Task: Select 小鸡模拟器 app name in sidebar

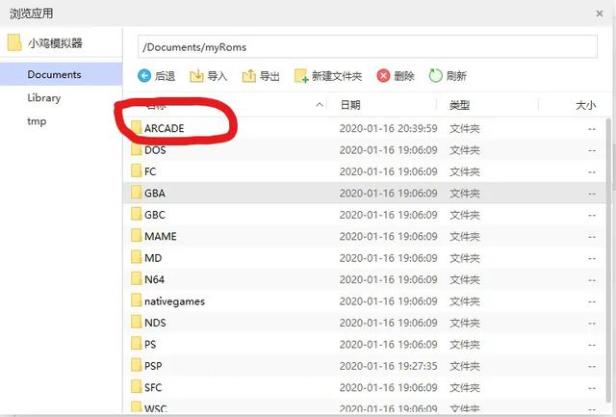Action: coord(55,42)
